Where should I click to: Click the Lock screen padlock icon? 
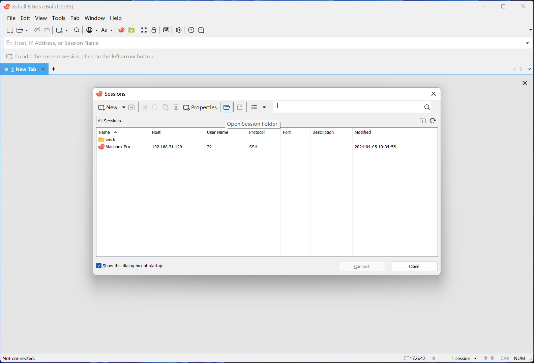click(x=154, y=30)
